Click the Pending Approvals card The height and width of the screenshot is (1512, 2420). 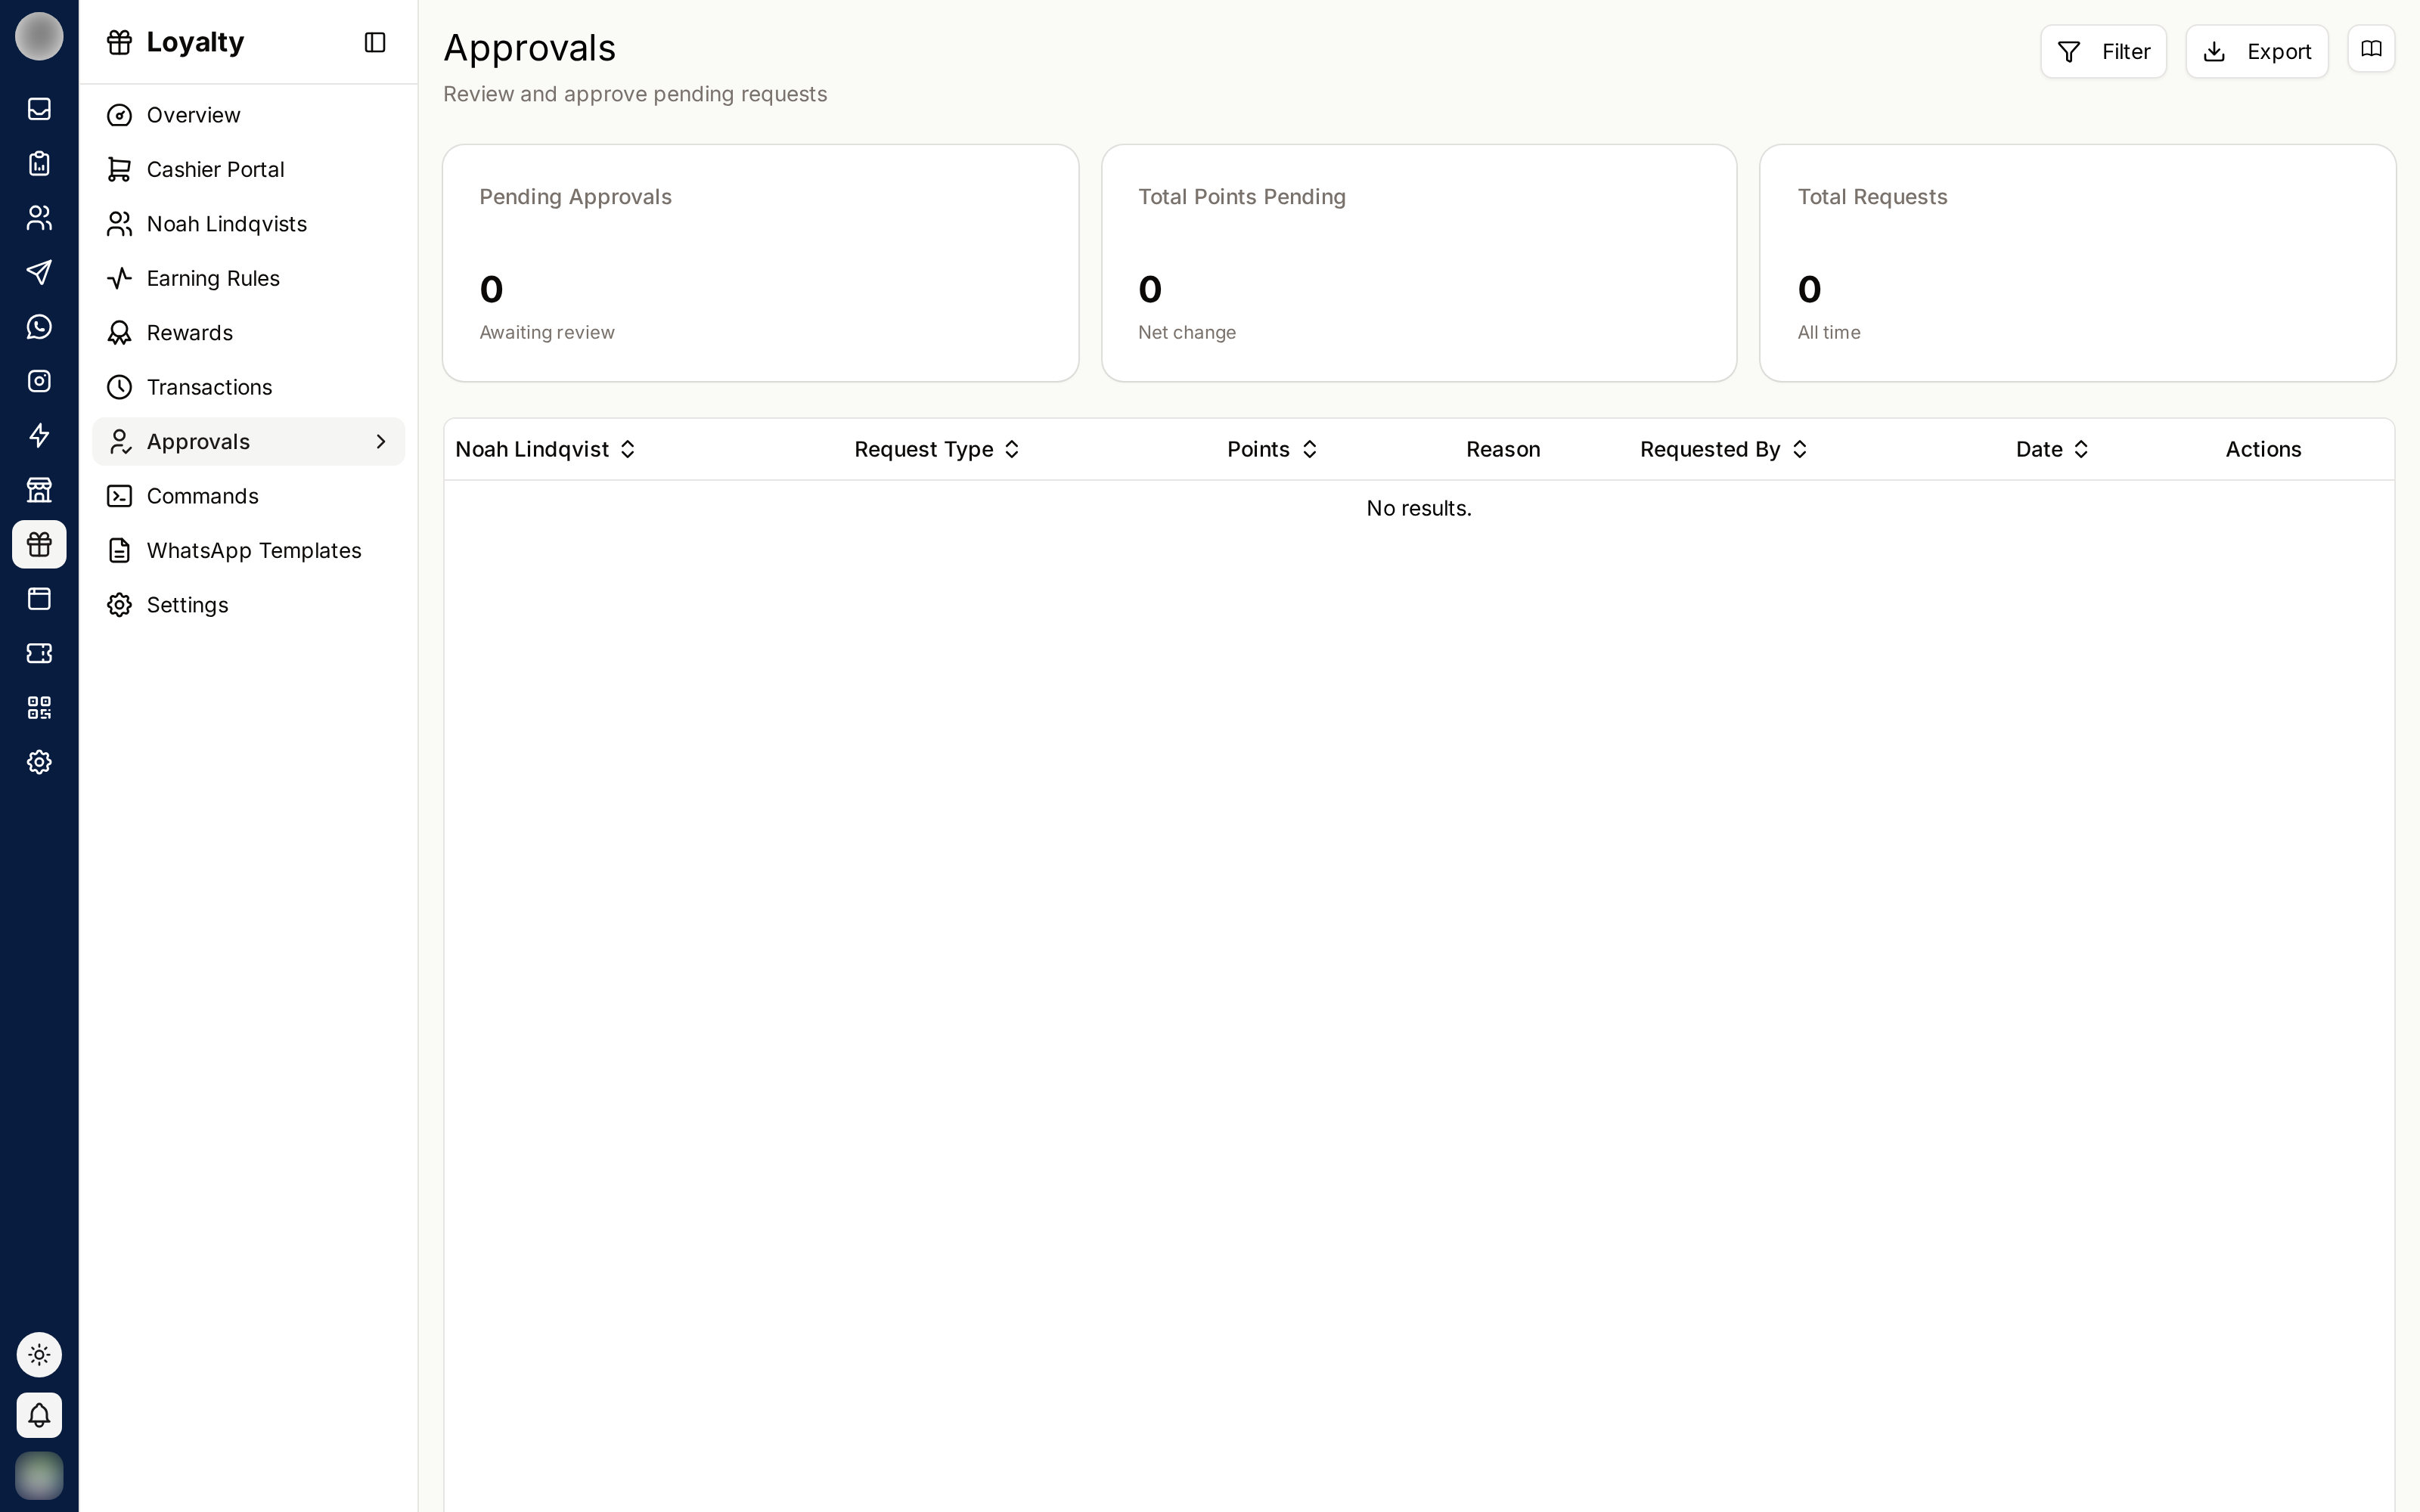click(760, 263)
